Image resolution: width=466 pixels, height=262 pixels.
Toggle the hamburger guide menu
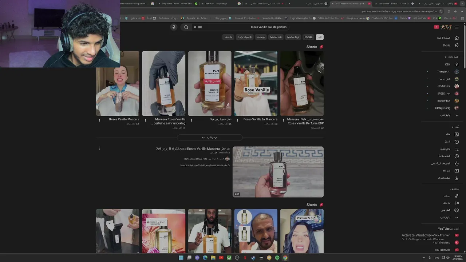pyautogui.click(x=457, y=27)
